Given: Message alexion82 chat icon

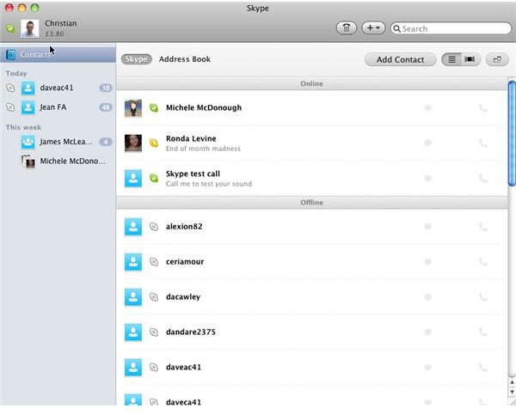Looking at the screenshot, I should click(x=427, y=227).
